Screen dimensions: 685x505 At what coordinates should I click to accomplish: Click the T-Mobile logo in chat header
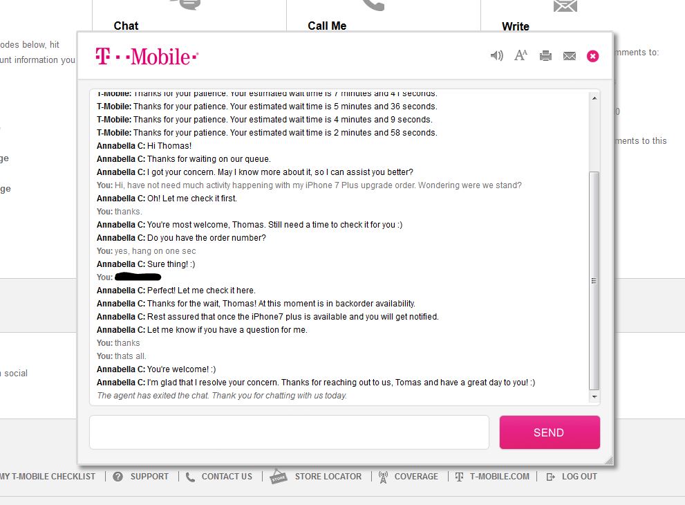coord(147,57)
